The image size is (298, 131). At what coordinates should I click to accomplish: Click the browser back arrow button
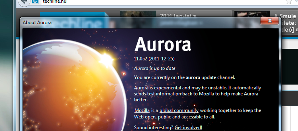24,2
